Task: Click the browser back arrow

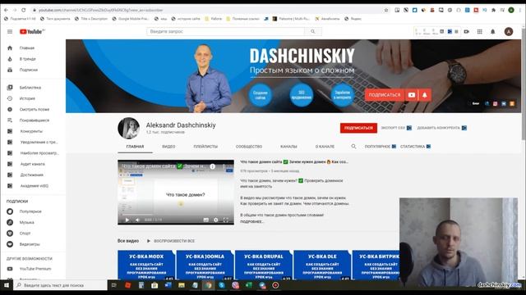Action: click(6, 10)
